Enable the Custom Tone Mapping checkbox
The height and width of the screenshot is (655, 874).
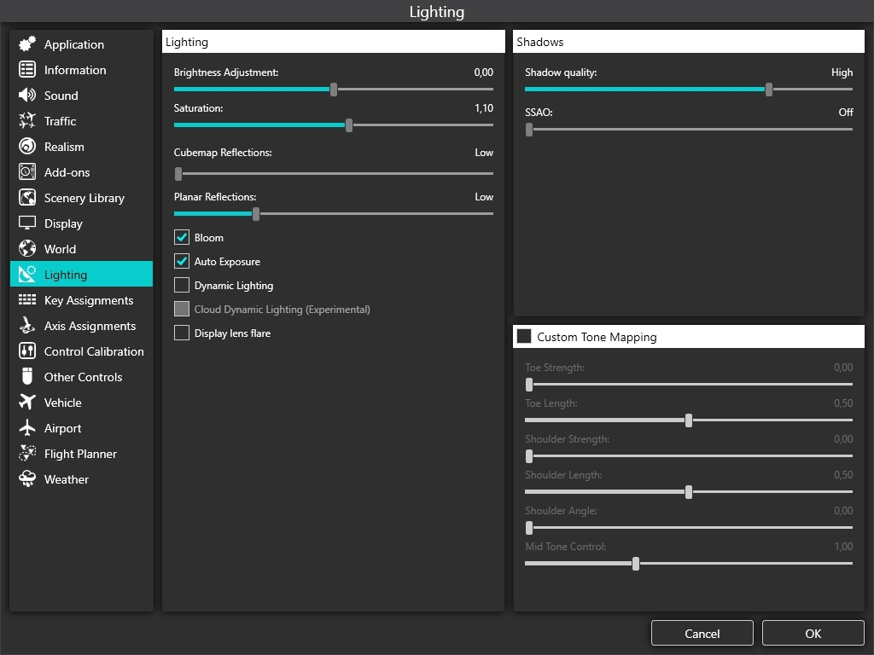[524, 337]
